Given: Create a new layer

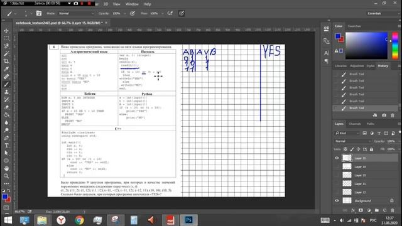Looking at the screenshot, I should (384, 210).
